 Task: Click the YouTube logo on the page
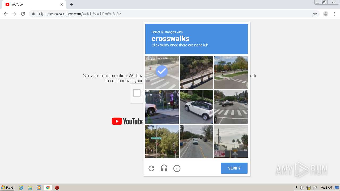(127, 121)
